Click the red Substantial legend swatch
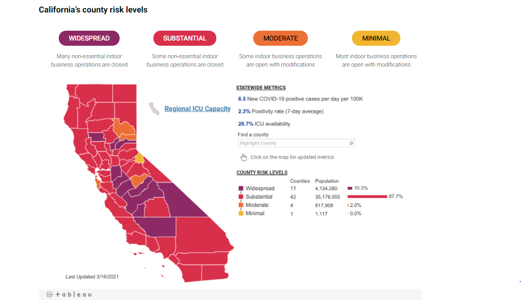 pos(241,196)
